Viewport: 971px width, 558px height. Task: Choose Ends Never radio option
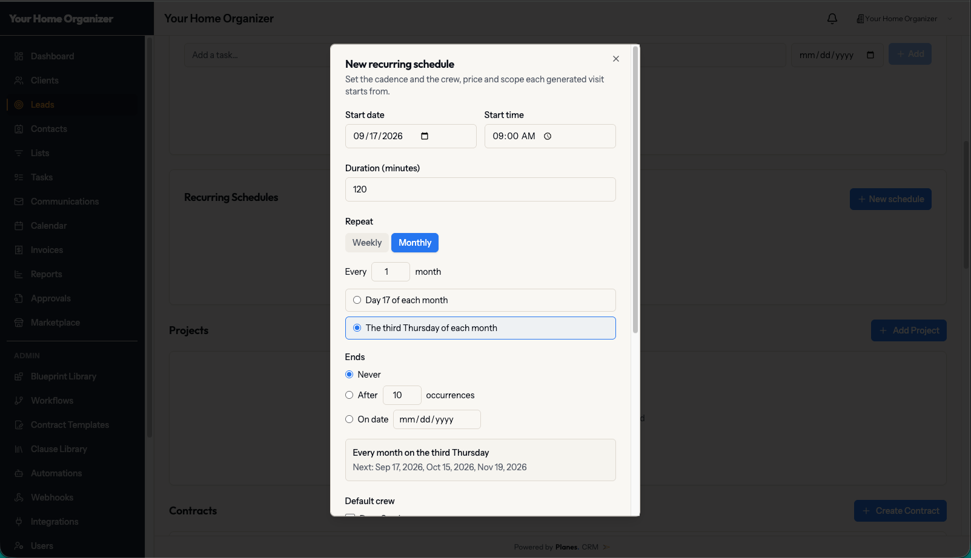[x=350, y=375]
